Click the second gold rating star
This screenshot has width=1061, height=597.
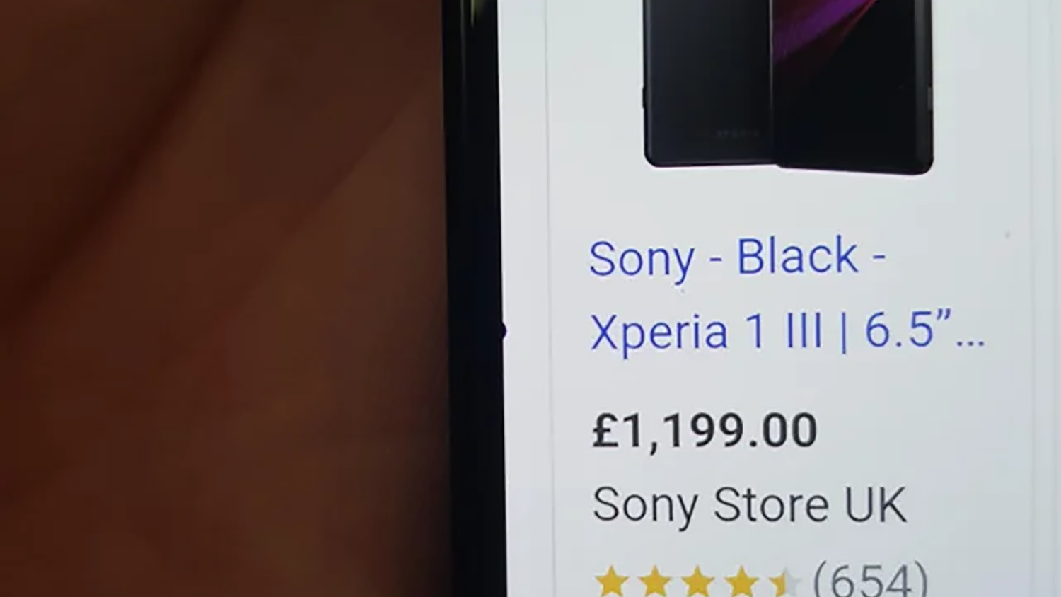click(x=655, y=581)
